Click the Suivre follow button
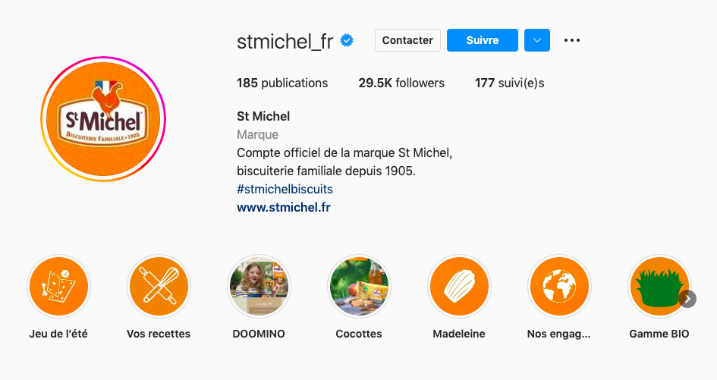Image resolution: width=717 pixels, height=380 pixels. tap(482, 40)
